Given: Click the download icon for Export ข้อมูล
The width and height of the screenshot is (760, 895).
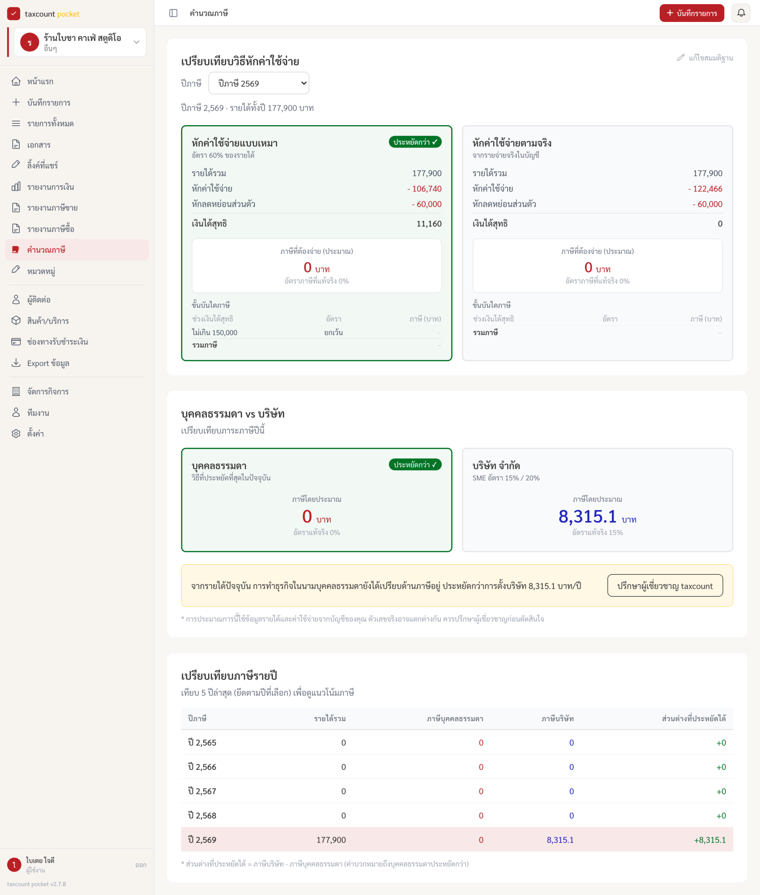Looking at the screenshot, I should pyautogui.click(x=16, y=363).
